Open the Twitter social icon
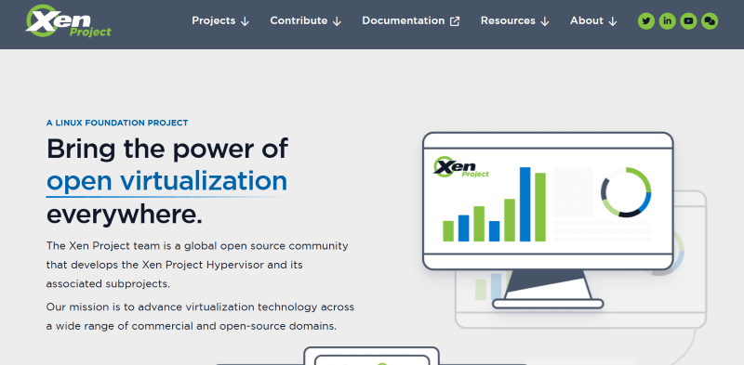 tap(645, 20)
